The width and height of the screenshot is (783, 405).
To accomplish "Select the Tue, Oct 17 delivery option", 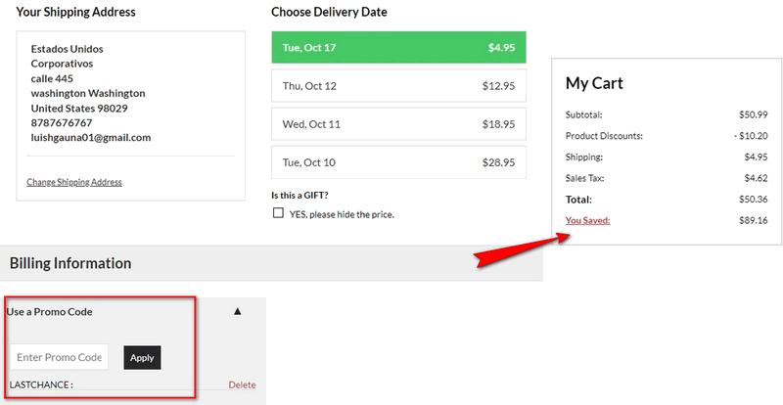I will [398, 47].
